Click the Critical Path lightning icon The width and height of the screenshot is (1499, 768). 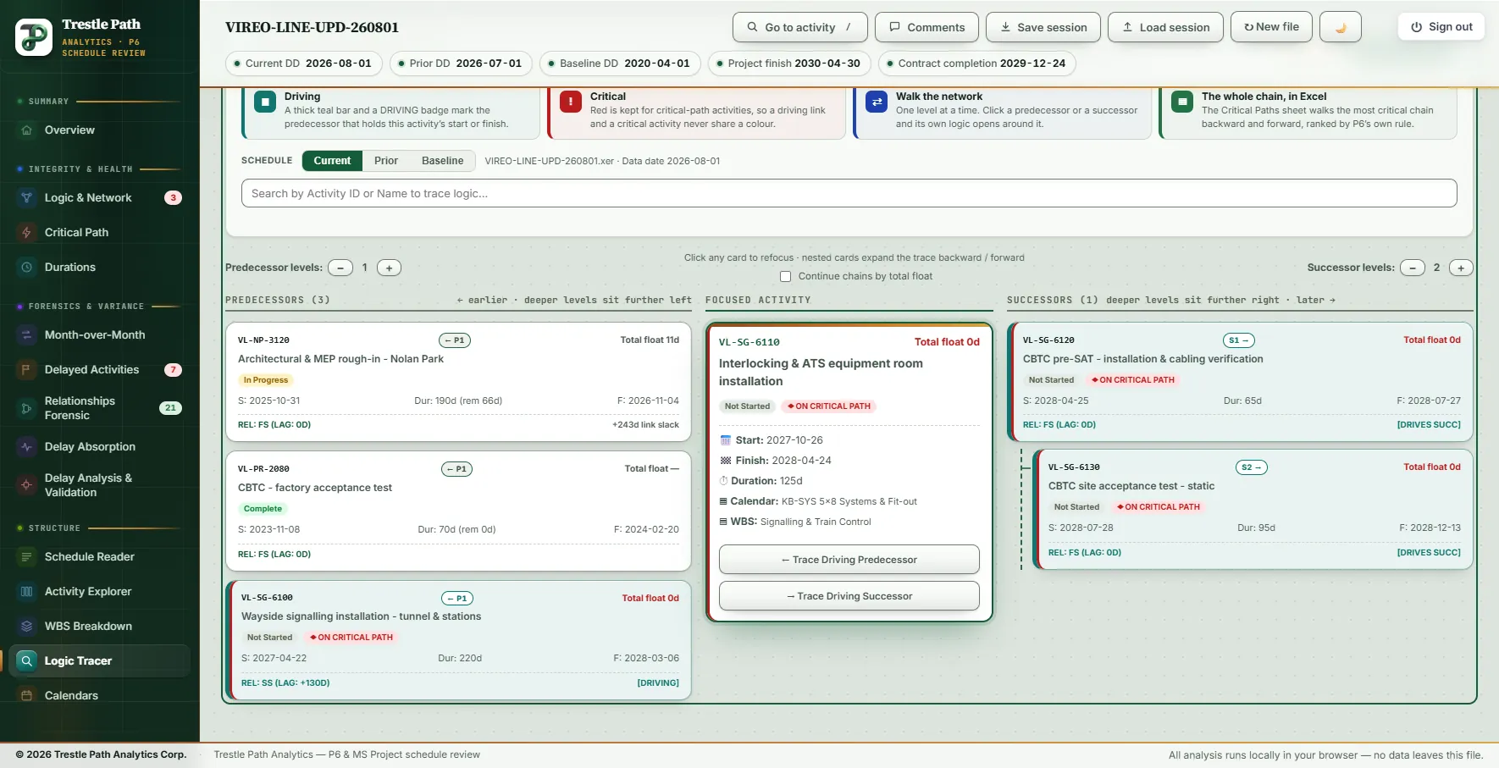point(26,233)
